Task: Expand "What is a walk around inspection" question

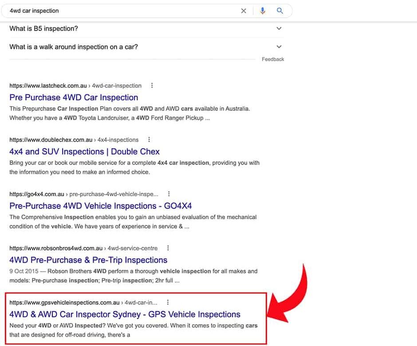Action: 279,47
